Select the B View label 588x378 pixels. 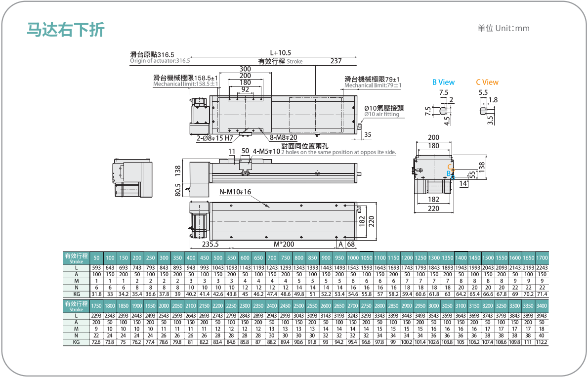tap(443, 82)
